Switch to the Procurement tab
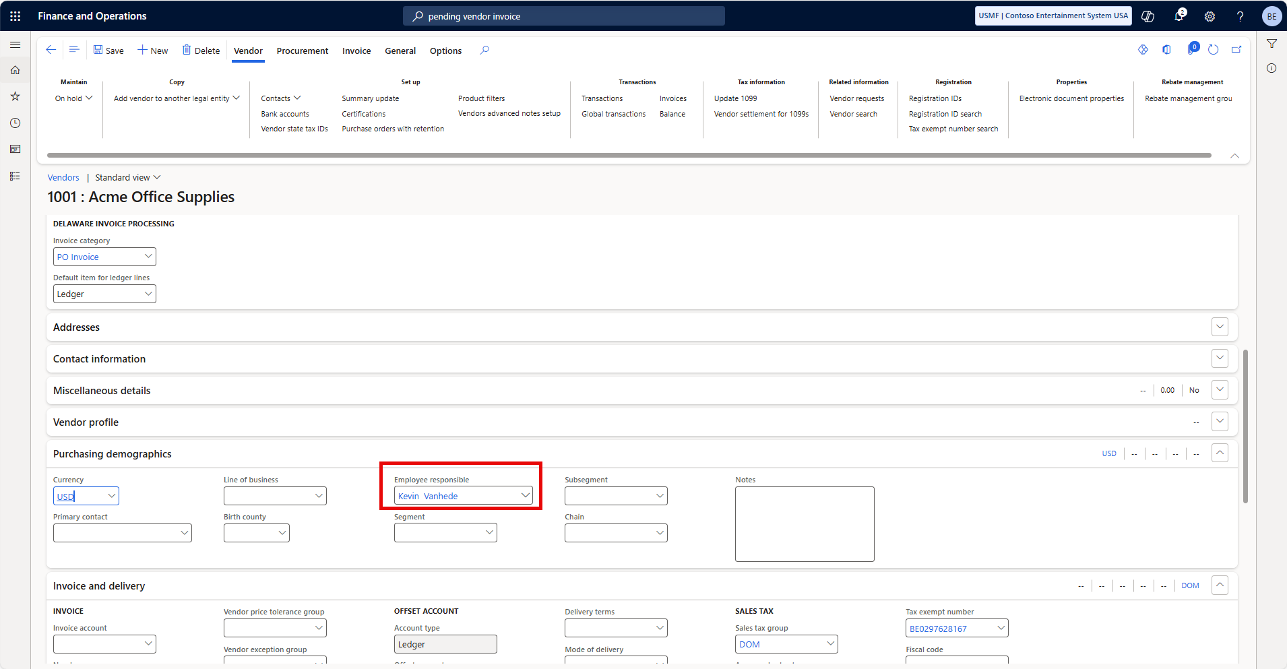 (x=303, y=51)
